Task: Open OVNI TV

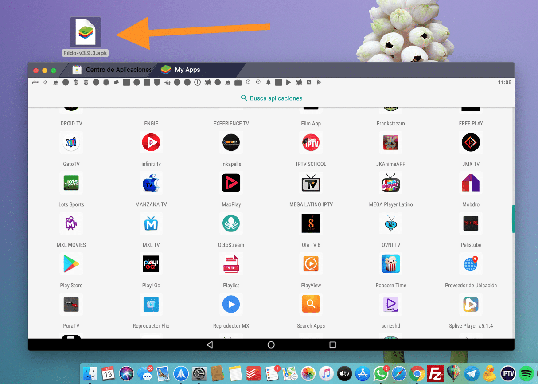Action: pos(390,223)
